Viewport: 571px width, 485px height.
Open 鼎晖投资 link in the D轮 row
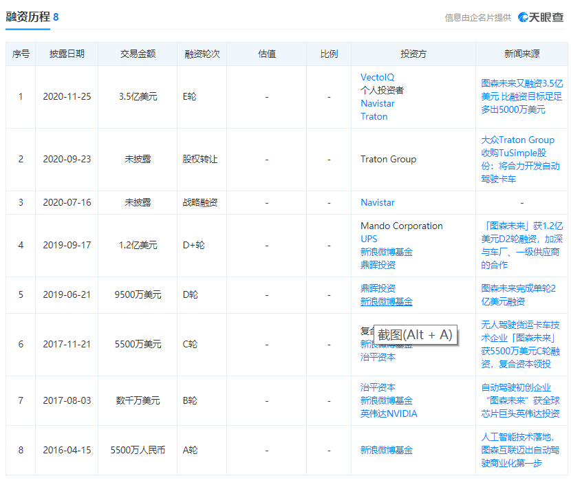[378, 288]
